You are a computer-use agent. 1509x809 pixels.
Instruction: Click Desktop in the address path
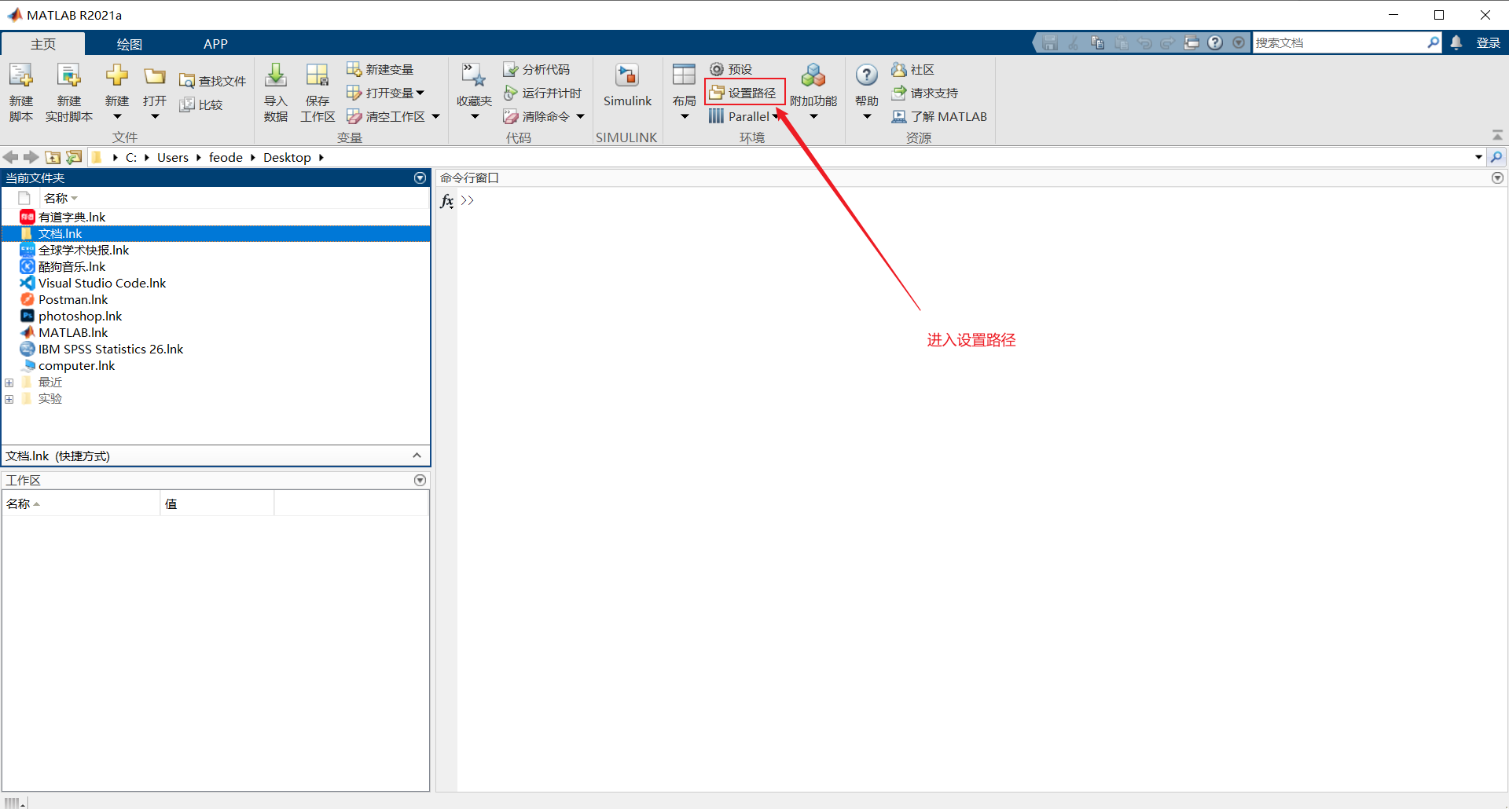(x=287, y=157)
